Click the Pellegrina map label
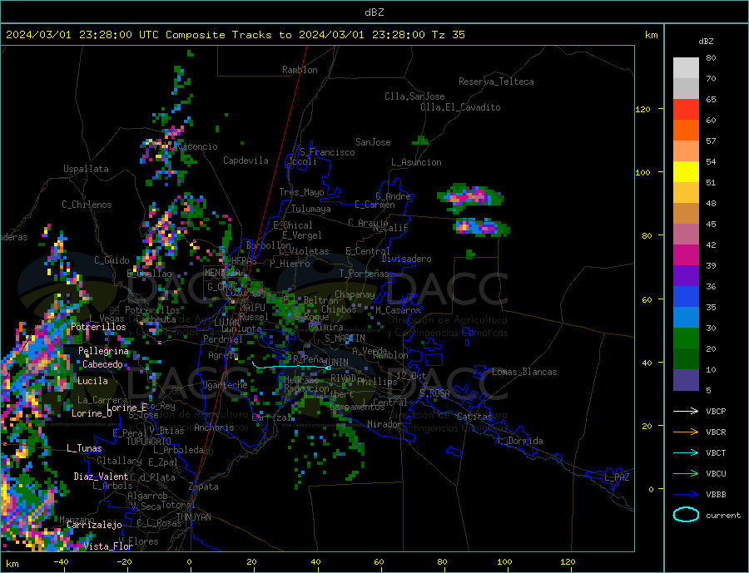The width and height of the screenshot is (749, 573). click(104, 351)
